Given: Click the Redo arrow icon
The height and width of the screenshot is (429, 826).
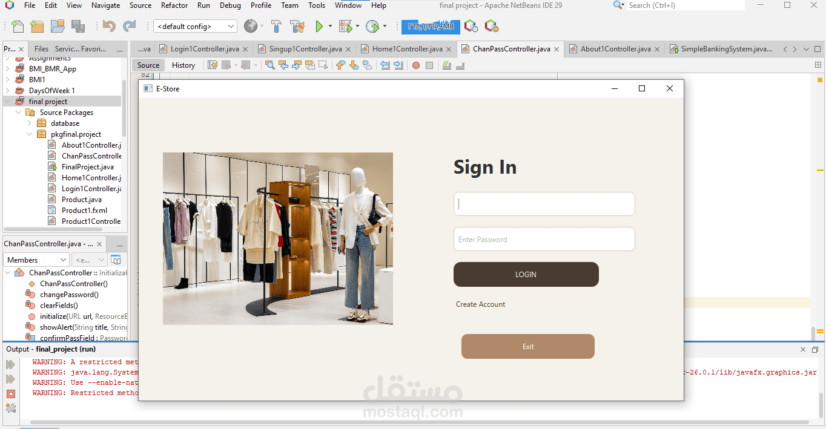Looking at the screenshot, I should [130, 27].
